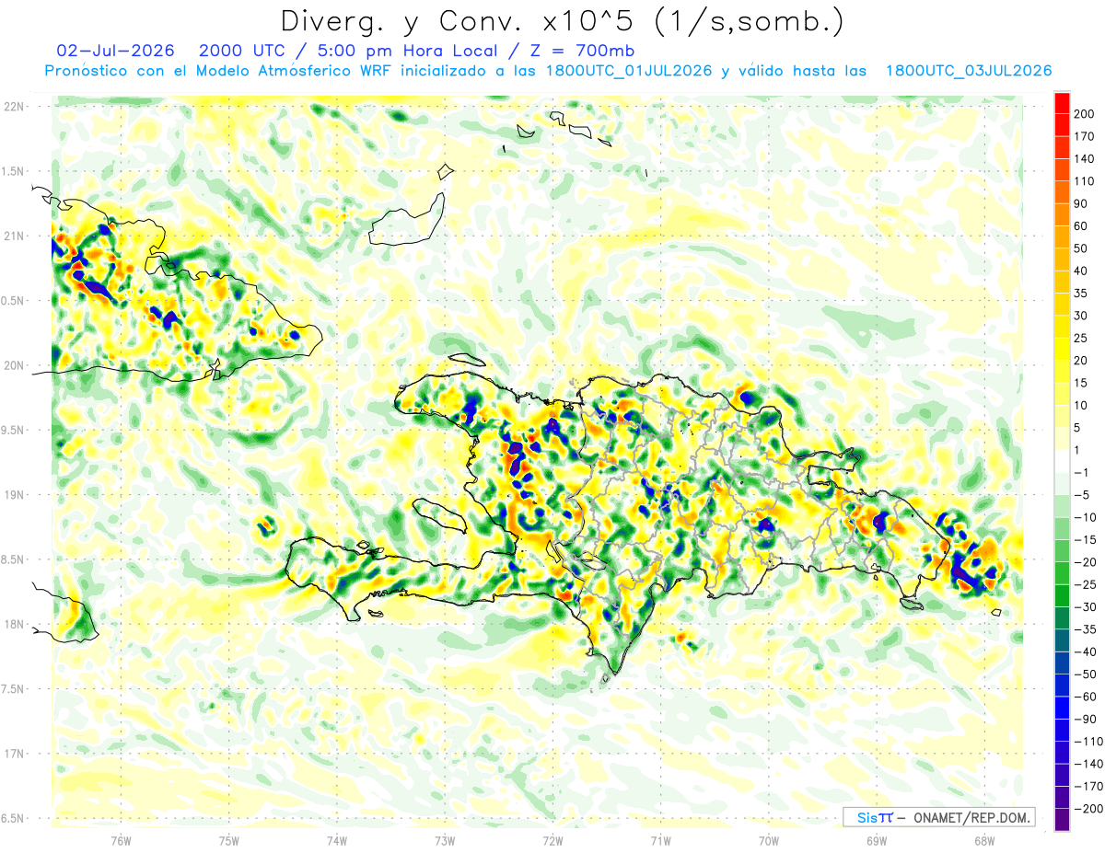Click the colorbar swatch between 50 and 60
Image resolution: width=1105 pixels, height=853 pixels.
pos(1062,237)
